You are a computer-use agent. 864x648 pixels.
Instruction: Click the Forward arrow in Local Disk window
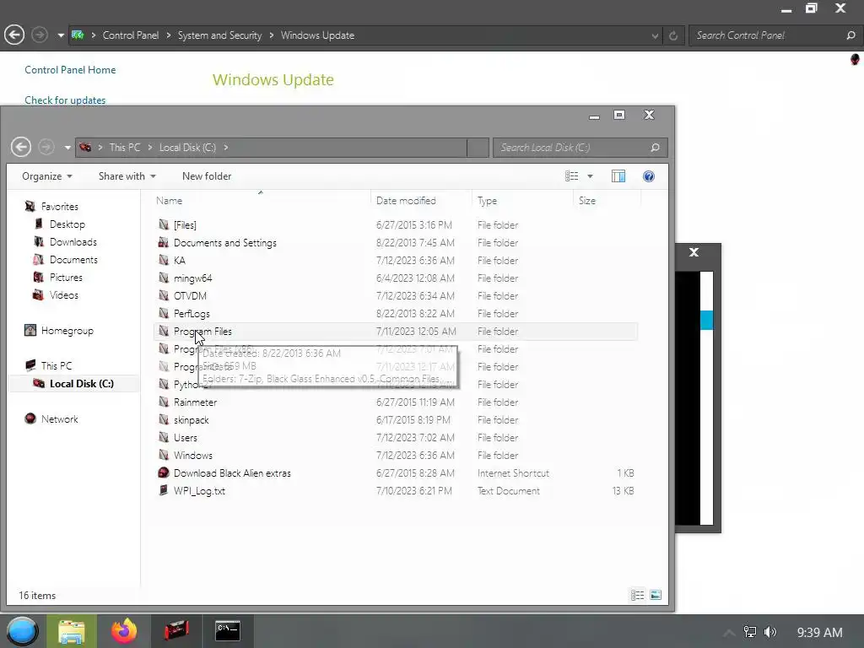(46, 147)
